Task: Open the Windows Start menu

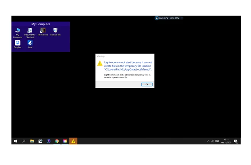Action: [16, 141]
